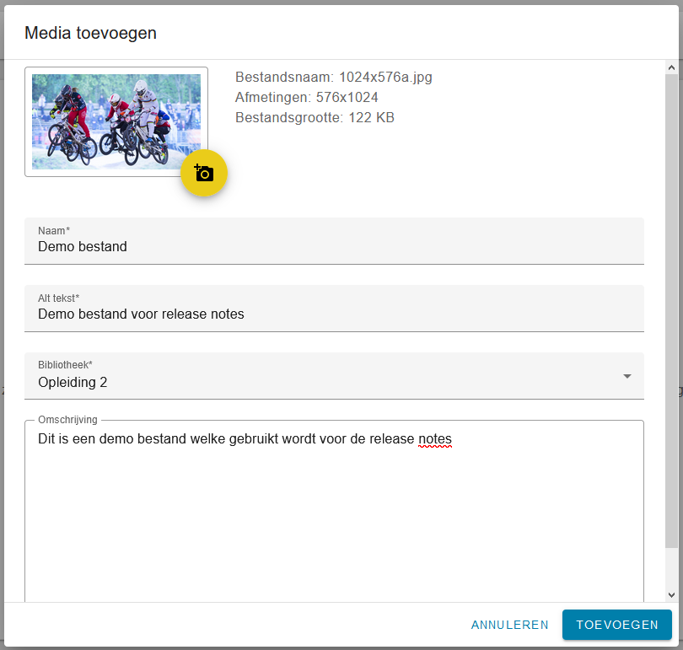Click the Bibliotheek* field label
The height and width of the screenshot is (650, 683).
pyautogui.click(x=65, y=365)
